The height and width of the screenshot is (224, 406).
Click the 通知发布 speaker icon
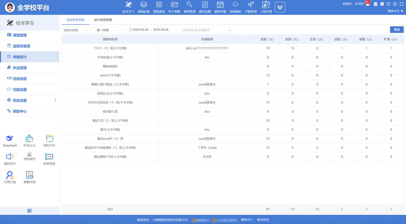[10, 157]
